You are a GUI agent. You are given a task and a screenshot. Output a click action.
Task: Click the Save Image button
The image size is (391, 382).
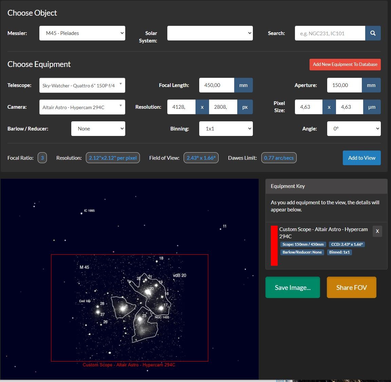[293, 288]
